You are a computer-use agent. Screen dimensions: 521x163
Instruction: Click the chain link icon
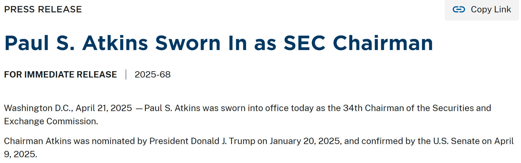[x=459, y=10]
